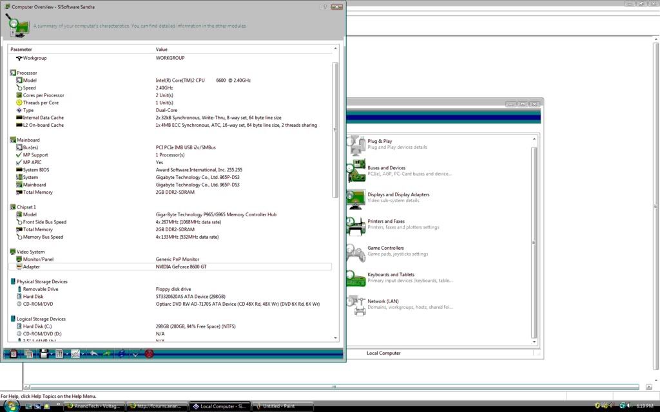Click the overview list scroll down arrow
Image resolution: width=660 pixels, height=412 pixels.
point(335,338)
